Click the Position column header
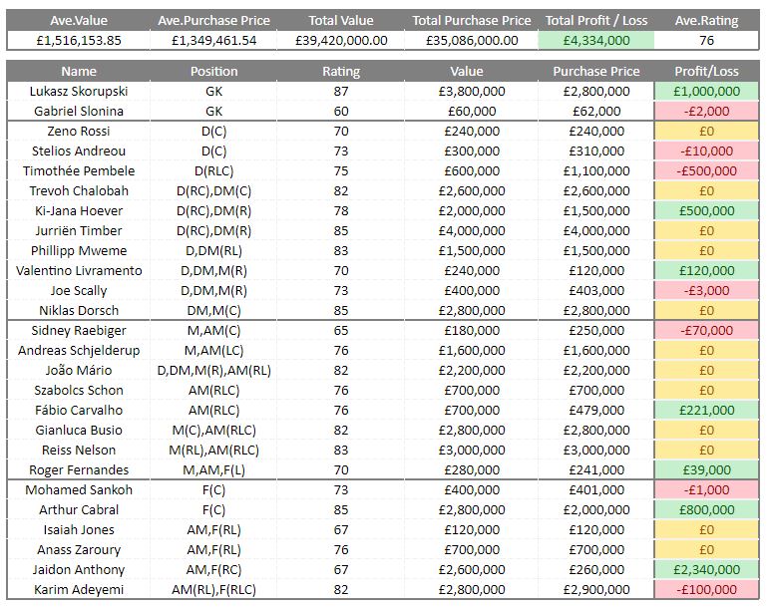 click(x=214, y=71)
